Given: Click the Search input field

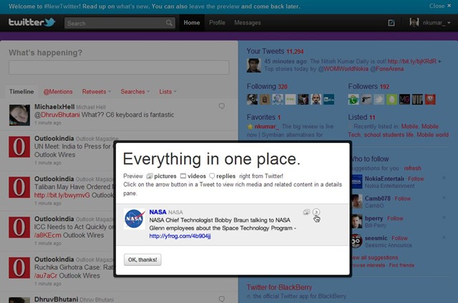Looking at the screenshot, I should pyautogui.click(x=114, y=23).
